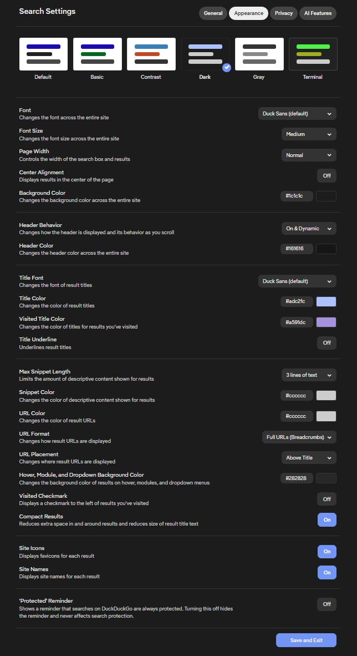Image resolution: width=357 pixels, height=656 pixels.
Task: Click the Save and Exit button
Action: coord(306,640)
